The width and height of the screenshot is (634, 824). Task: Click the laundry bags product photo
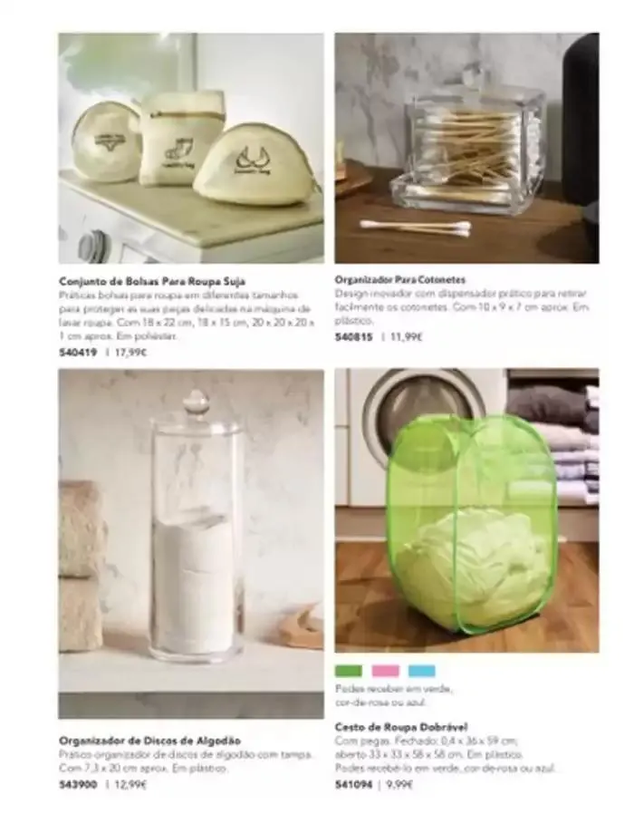click(x=191, y=148)
